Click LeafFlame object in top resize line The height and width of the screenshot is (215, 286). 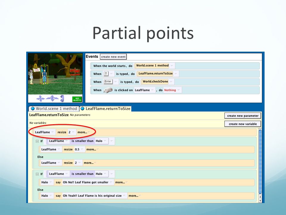[42, 132]
